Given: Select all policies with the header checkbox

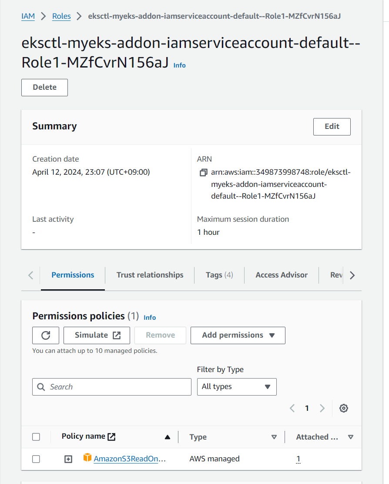Looking at the screenshot, I should click(x=36, y=437).
